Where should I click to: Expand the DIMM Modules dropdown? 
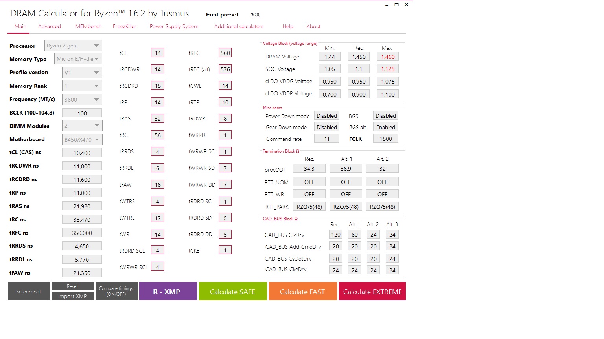82,126
